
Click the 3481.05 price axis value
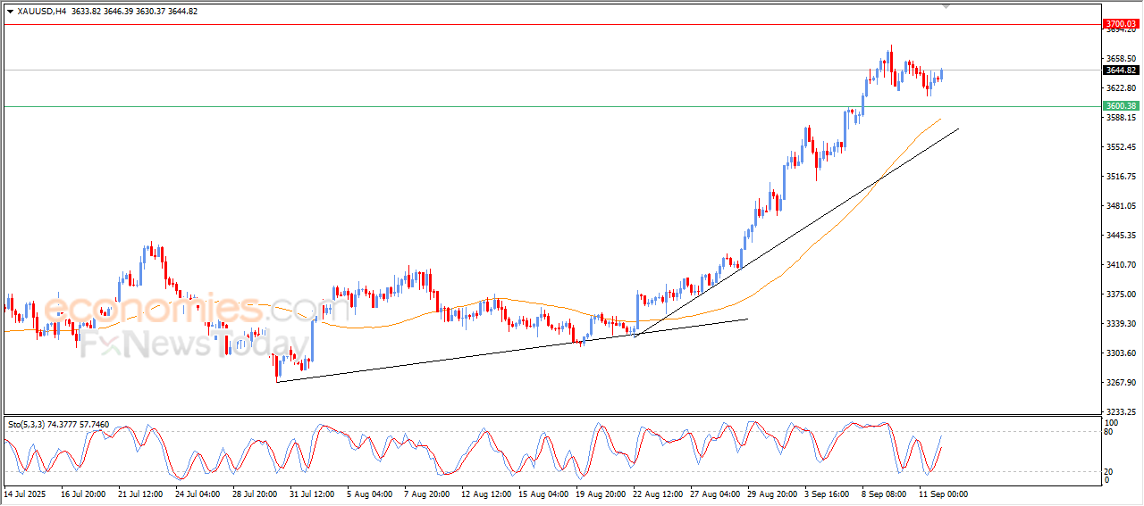[1120, 206]
